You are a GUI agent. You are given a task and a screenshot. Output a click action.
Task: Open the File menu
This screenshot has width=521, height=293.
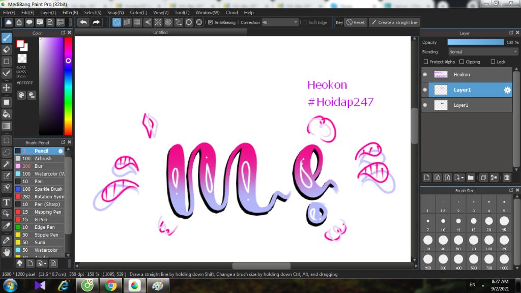(9, 12)
